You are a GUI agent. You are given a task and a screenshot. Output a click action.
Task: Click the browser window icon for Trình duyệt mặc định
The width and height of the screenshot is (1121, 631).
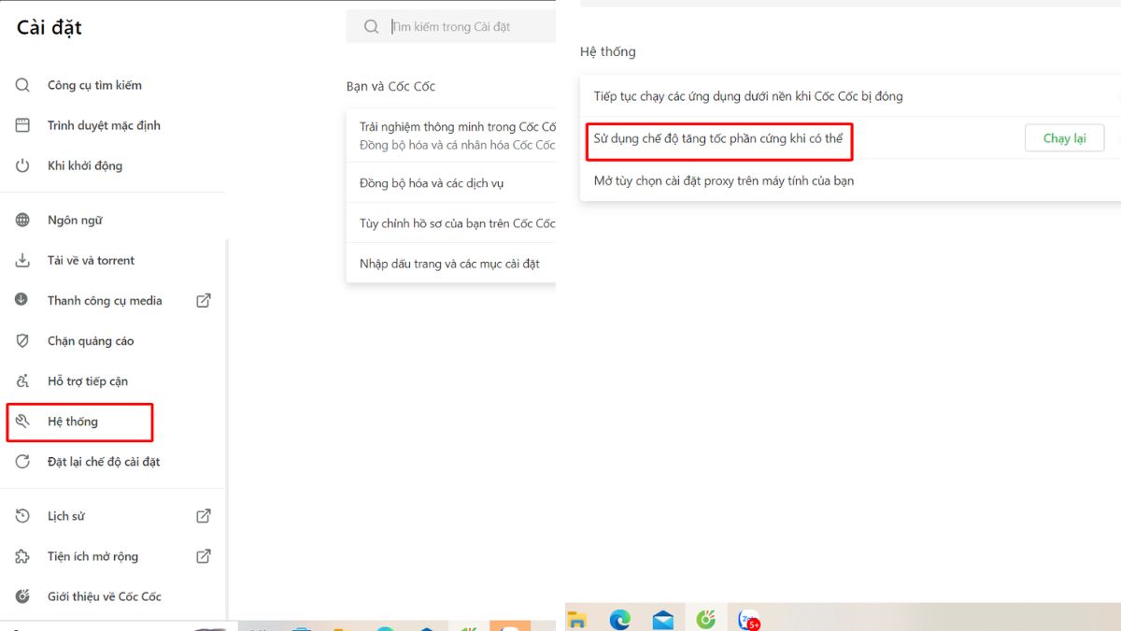[x=23, y=125]
